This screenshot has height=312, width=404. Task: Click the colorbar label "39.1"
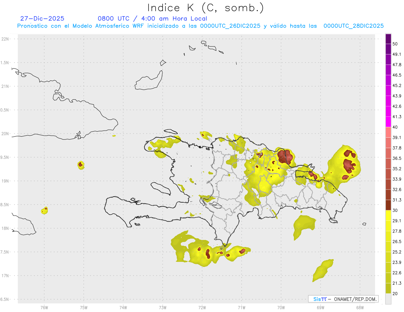397,138
